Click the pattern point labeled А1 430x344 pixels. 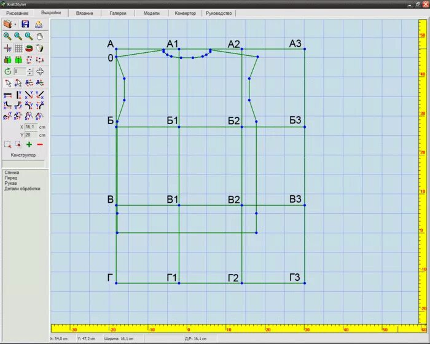[x=179, y=49]
